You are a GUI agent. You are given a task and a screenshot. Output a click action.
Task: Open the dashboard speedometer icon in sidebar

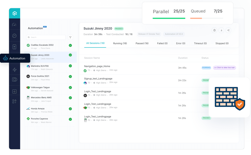tap(15, 25)
